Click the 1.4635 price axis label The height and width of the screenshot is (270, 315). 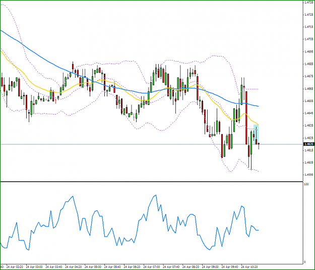coord(308,126)
